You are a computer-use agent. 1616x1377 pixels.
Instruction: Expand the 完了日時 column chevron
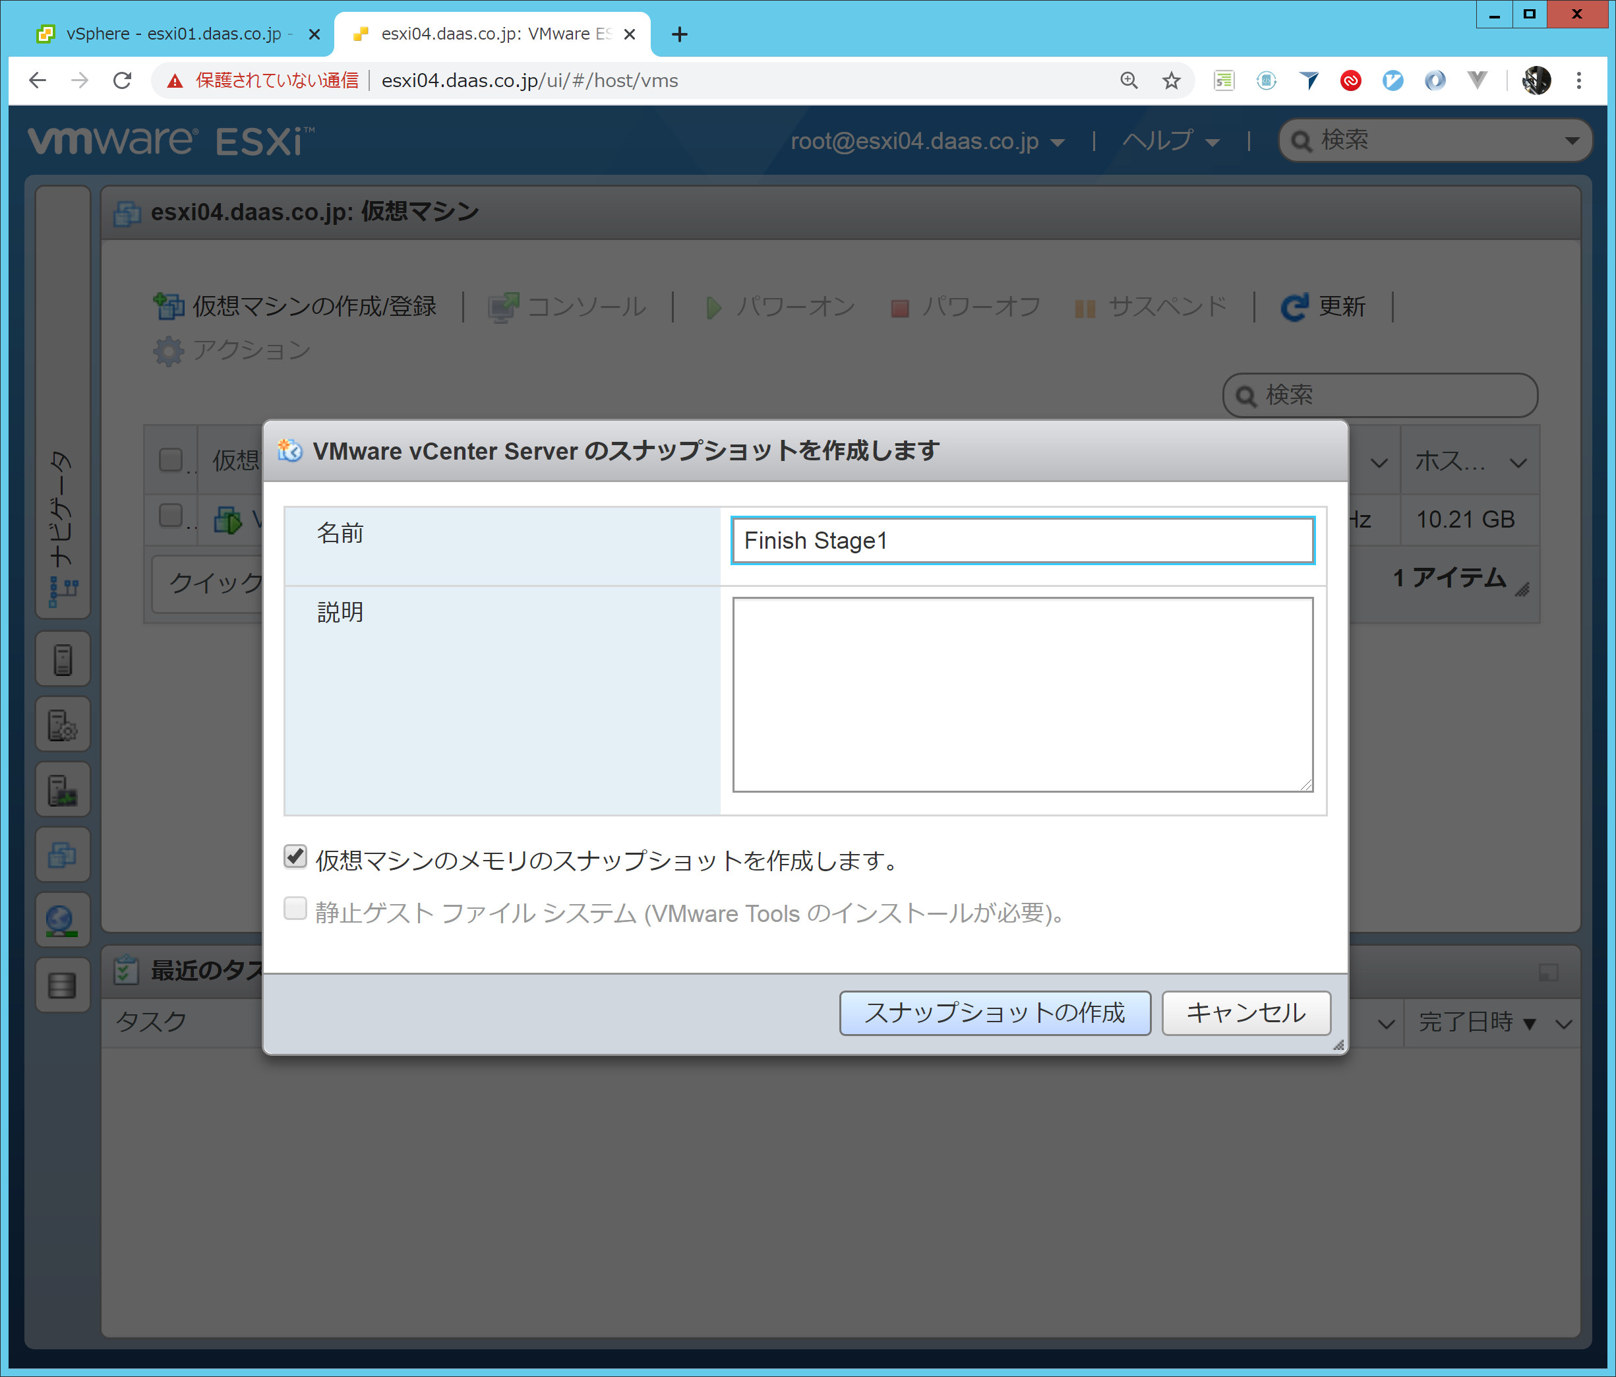click(x=1564, y=1024)
